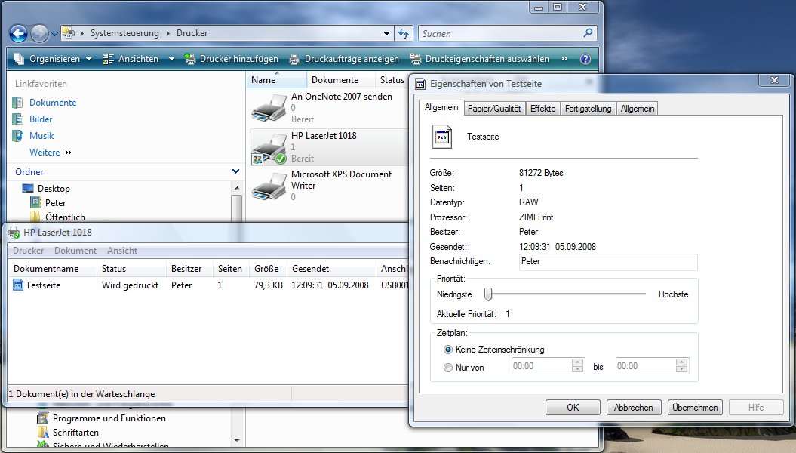
Task: Open Drucker menu in HP LaserJet queue window
Action: [x=29, y=251]
